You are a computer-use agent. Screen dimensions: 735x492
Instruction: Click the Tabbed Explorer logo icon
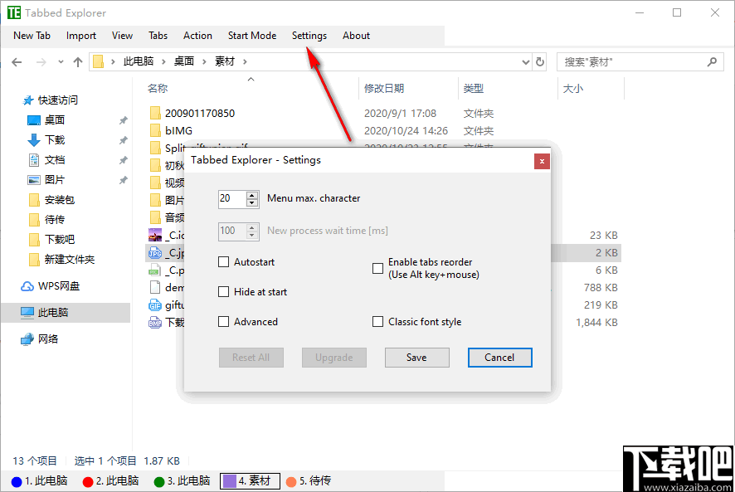click(14, 12)
